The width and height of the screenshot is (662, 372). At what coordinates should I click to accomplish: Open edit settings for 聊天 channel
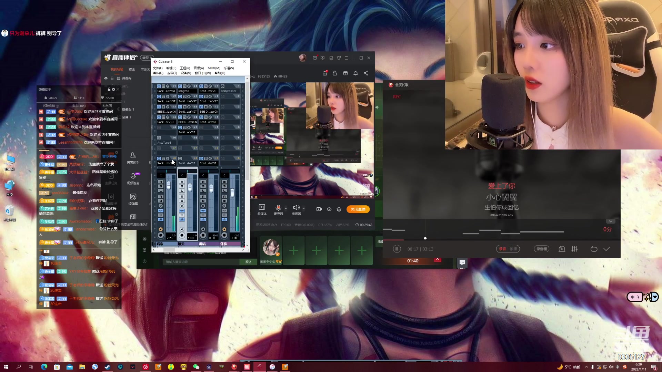(x=182, y=206)
